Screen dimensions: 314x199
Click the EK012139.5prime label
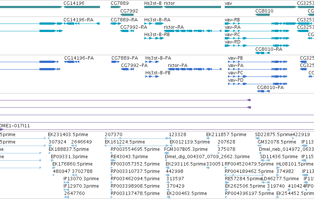pyautogui.click(x=190, y=142)
